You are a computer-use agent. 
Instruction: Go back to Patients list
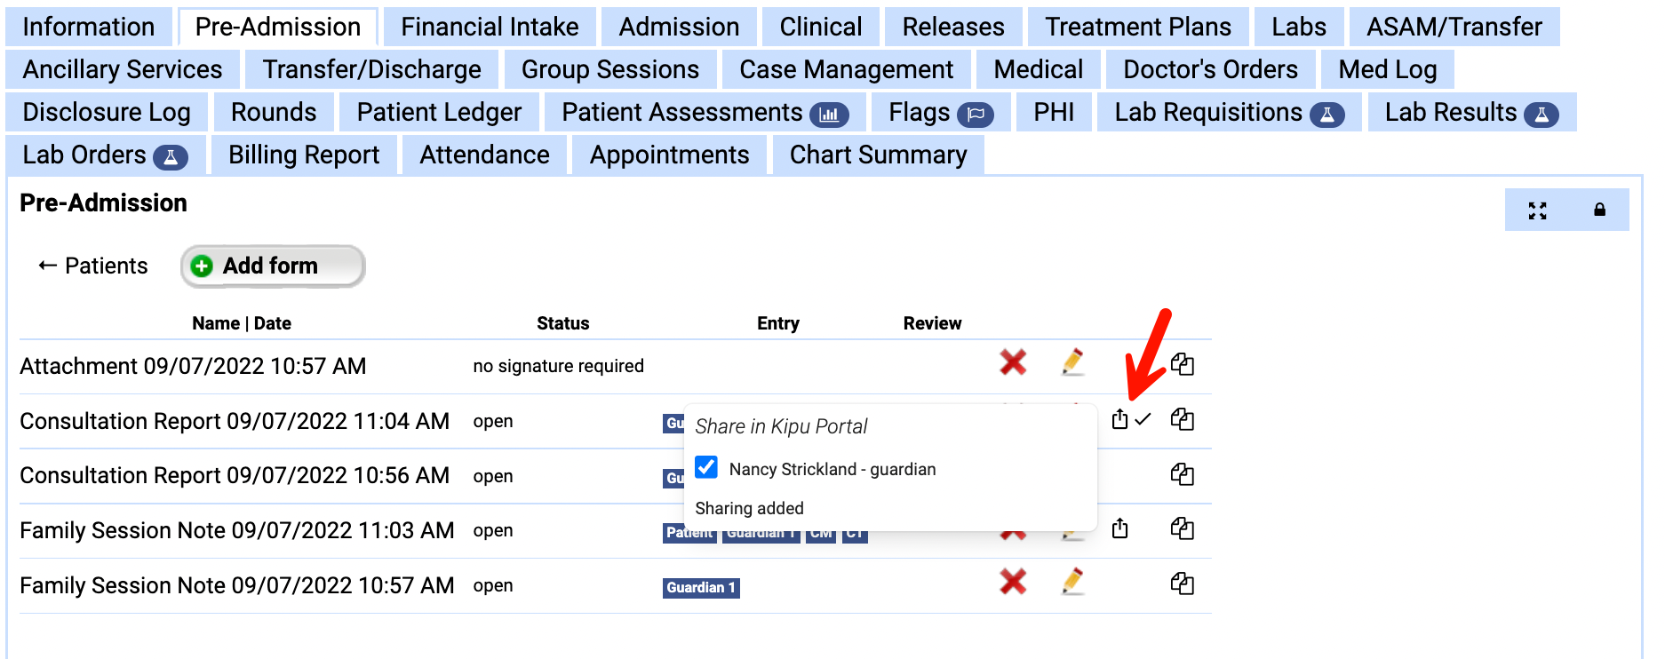click(x=92, y=266)
